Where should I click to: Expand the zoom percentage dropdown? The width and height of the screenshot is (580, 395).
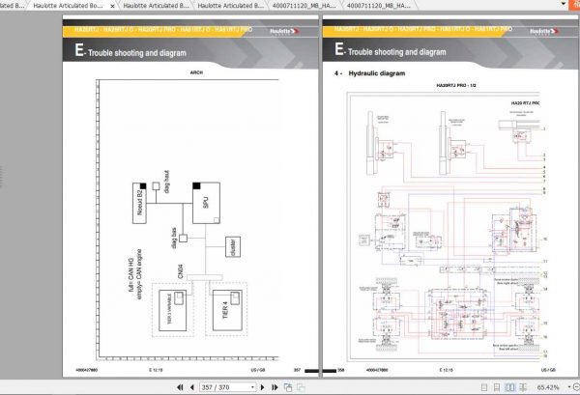pos(569,387)
